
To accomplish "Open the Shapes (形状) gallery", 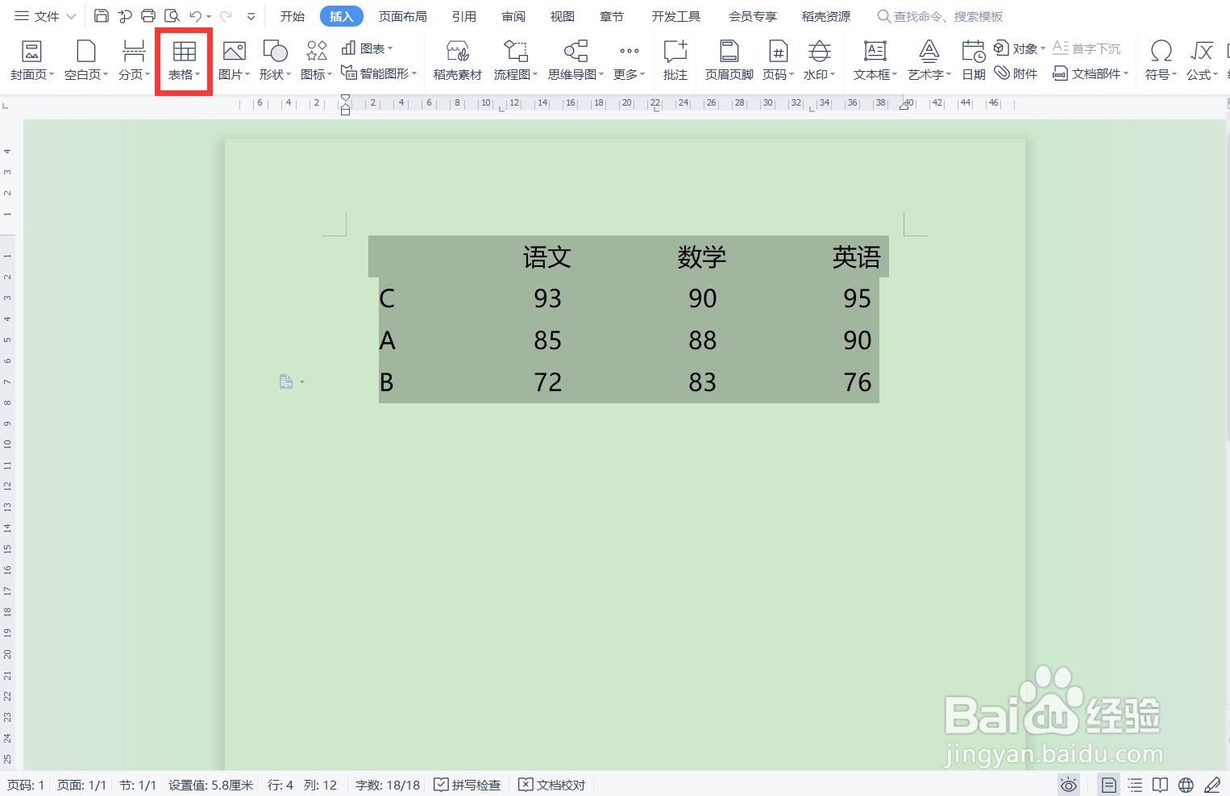I will tap(275, 60).
